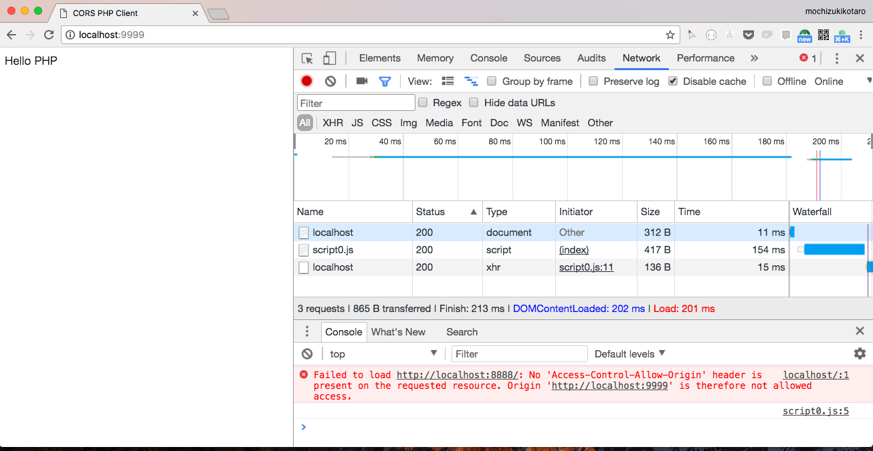This screenshot has height=451, width=873.
Task: Clear the console with the circle-slash icon
Action: (x=307, y=353)
